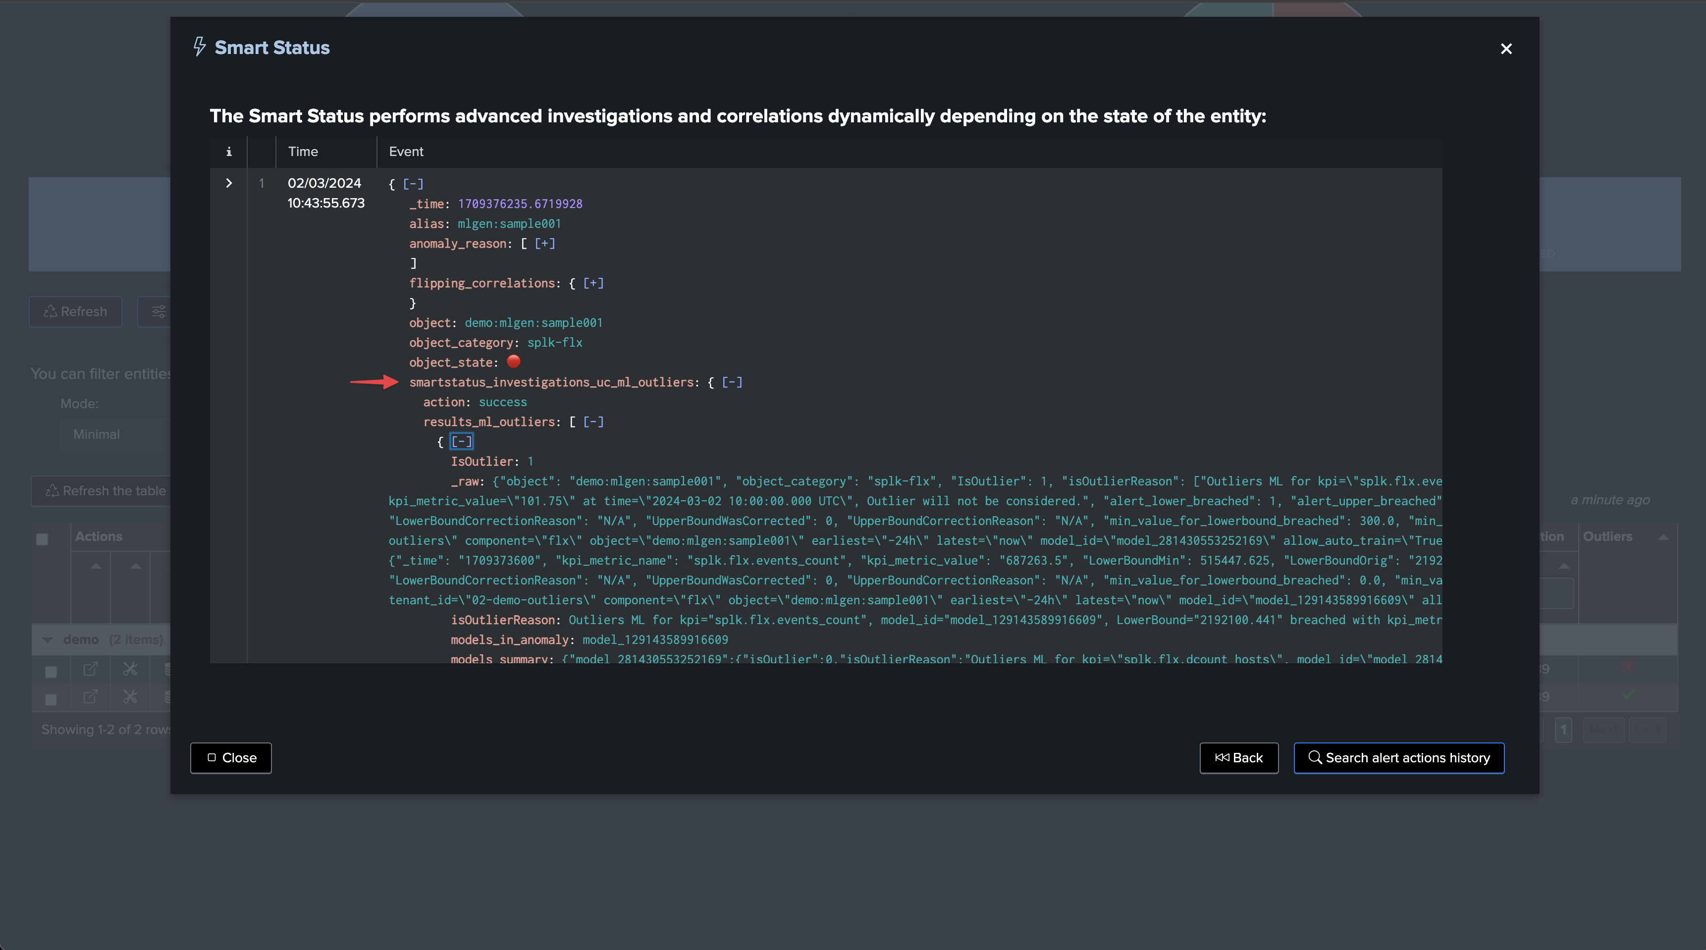
Task: Click the Event column header
Action: tap(406, 152)
